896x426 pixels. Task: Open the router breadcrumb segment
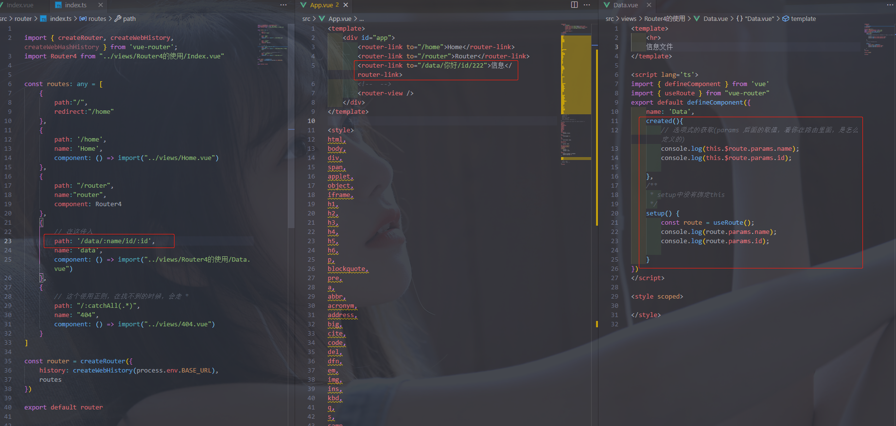[23, 18]
